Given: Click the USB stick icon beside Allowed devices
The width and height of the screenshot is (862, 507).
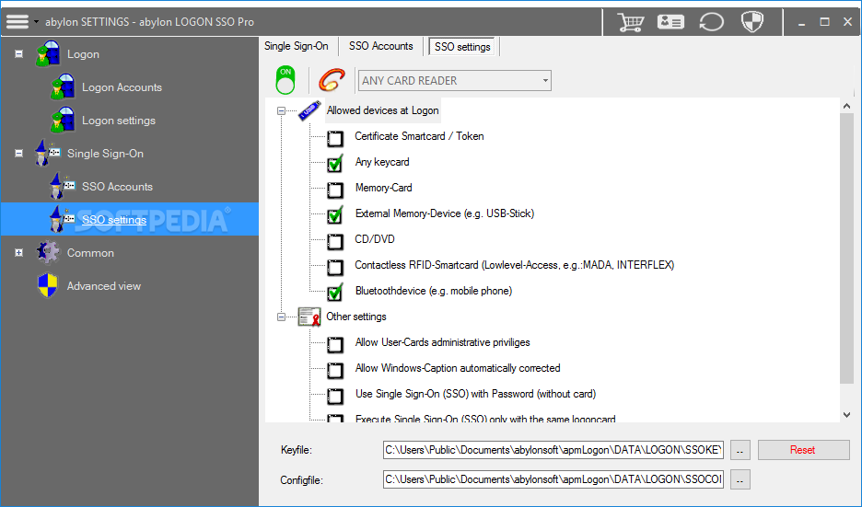Looking at the screenshot, I should point(309,110).
